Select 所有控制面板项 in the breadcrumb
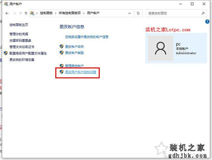The height and width of the screenshot is (160, 212). [70, 13]
